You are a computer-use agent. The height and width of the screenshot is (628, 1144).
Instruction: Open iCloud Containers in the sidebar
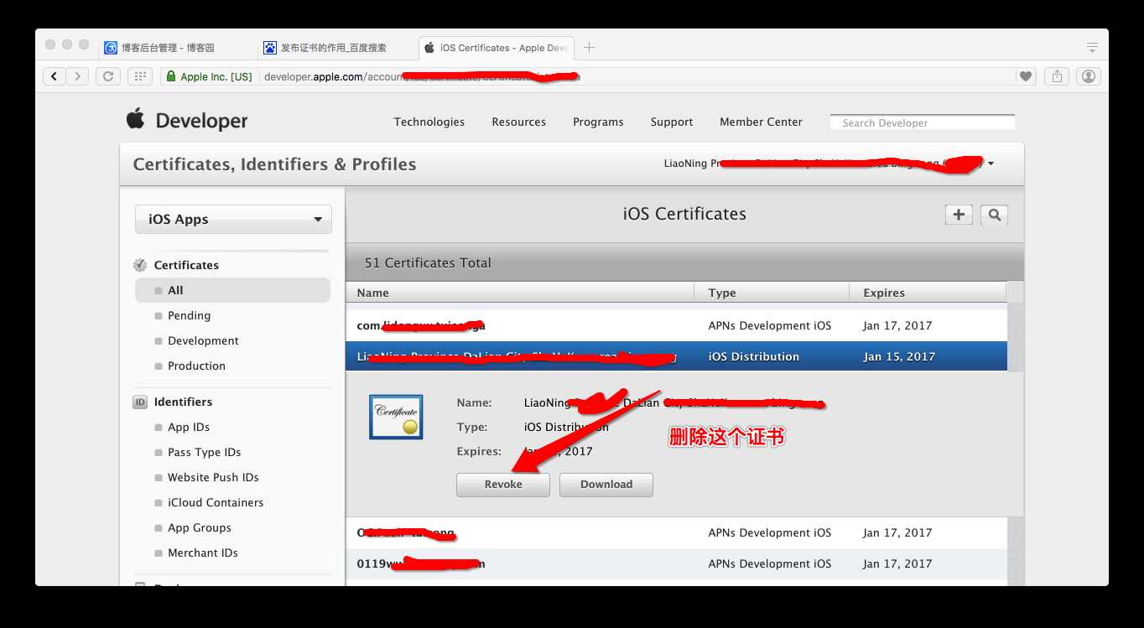(216, 502)
